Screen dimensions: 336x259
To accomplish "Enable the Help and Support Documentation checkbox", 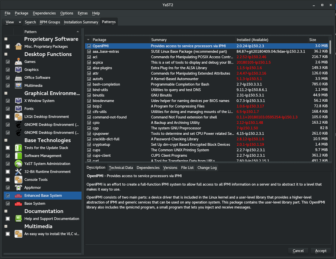I will tap(8, 219).
